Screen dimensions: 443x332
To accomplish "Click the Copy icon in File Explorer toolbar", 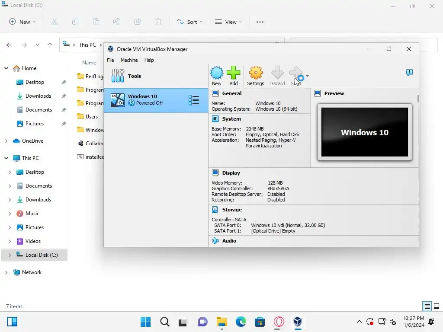I will tap(75, 22).
